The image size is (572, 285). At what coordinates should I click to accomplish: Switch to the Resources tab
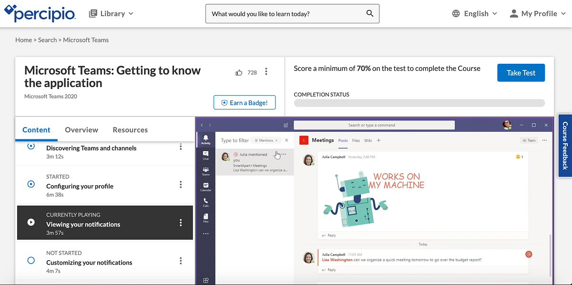click(x=130, y=130)
